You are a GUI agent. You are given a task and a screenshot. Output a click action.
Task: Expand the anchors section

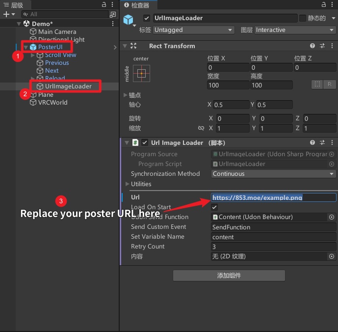coord(125,95)
